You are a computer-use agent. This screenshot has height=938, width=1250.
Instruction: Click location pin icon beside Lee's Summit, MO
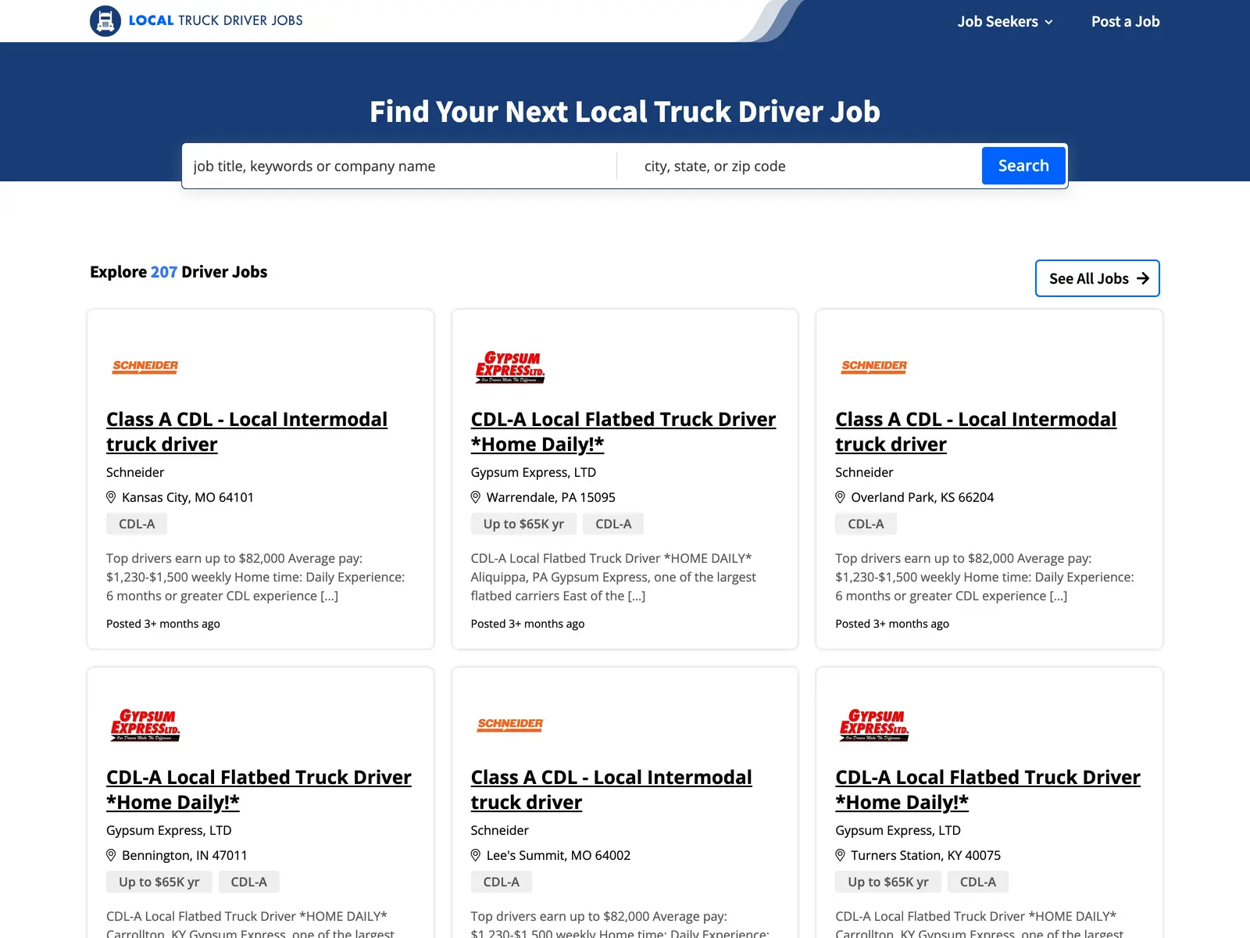[x=475, y=855]
